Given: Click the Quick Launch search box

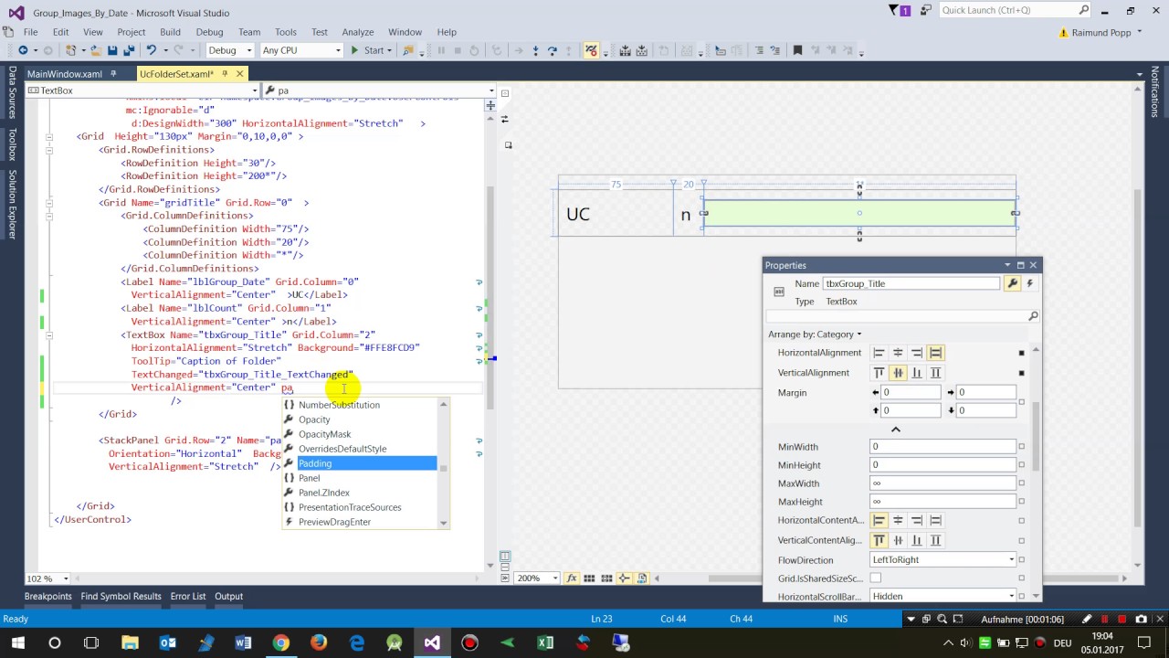Looking at the screenshot, I should [1015, 10].
